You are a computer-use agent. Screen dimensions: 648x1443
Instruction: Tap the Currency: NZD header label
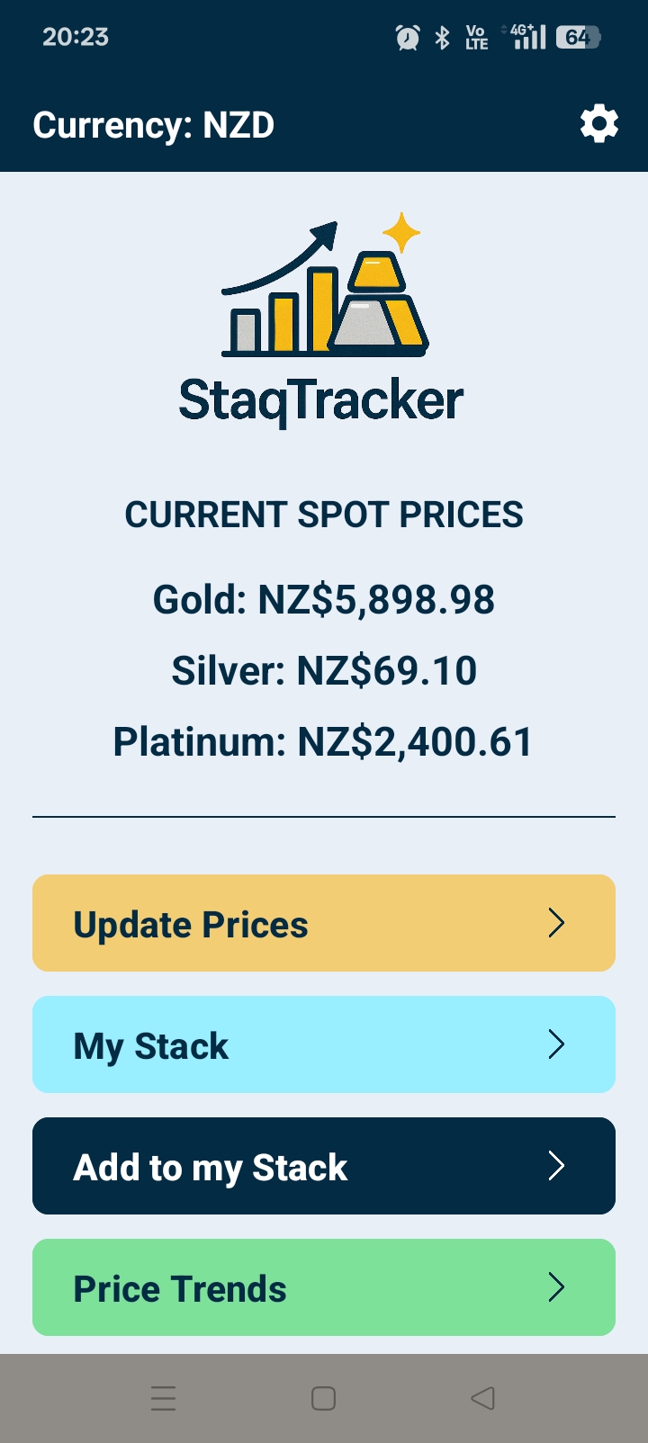pos(154,125)
